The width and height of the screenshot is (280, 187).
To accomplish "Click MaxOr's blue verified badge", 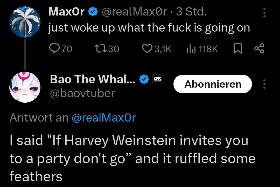I will tap(93, 12).
